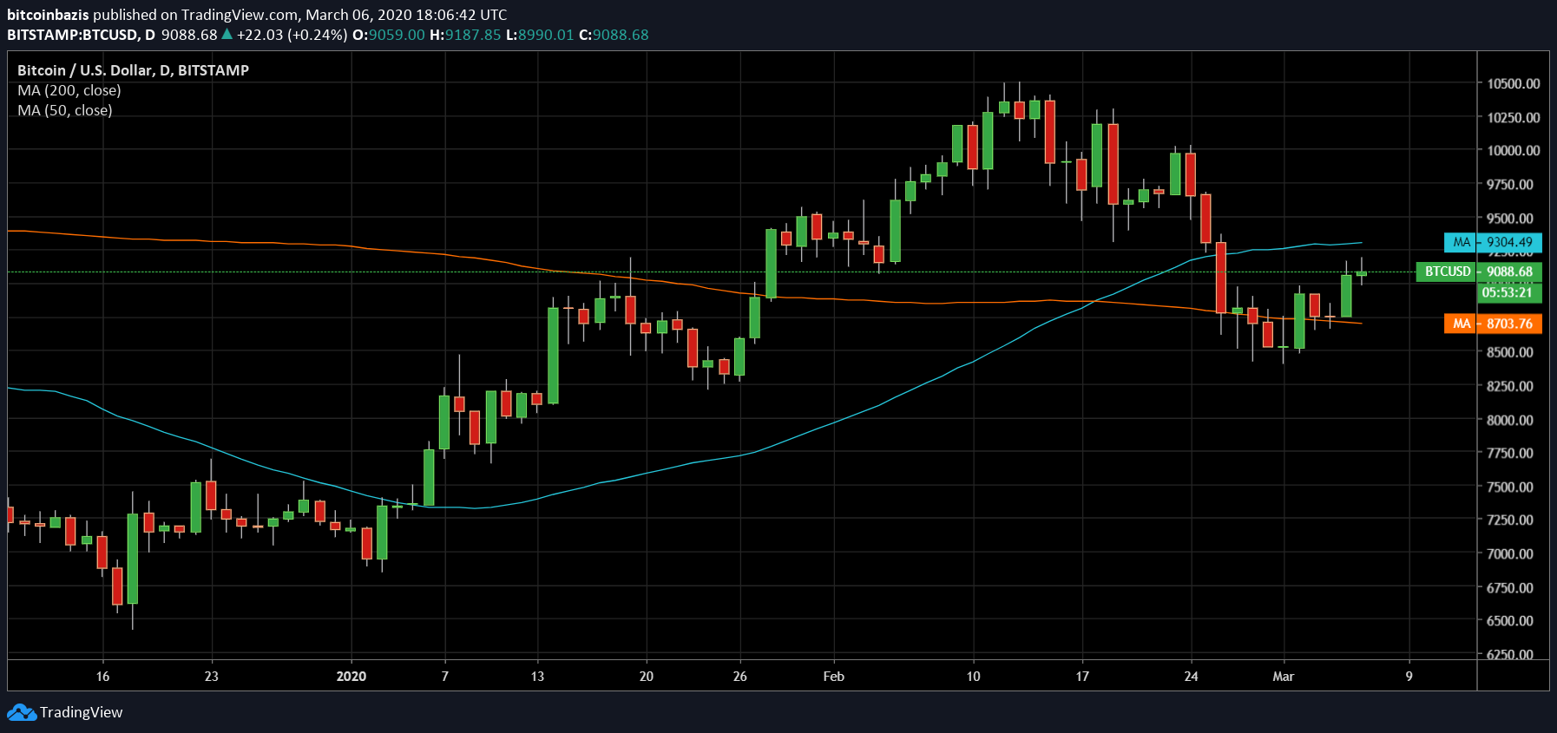Click the orange MA 8703.76 price tag
This screenshot has height=733, width=1557.
click(1493, 324)
